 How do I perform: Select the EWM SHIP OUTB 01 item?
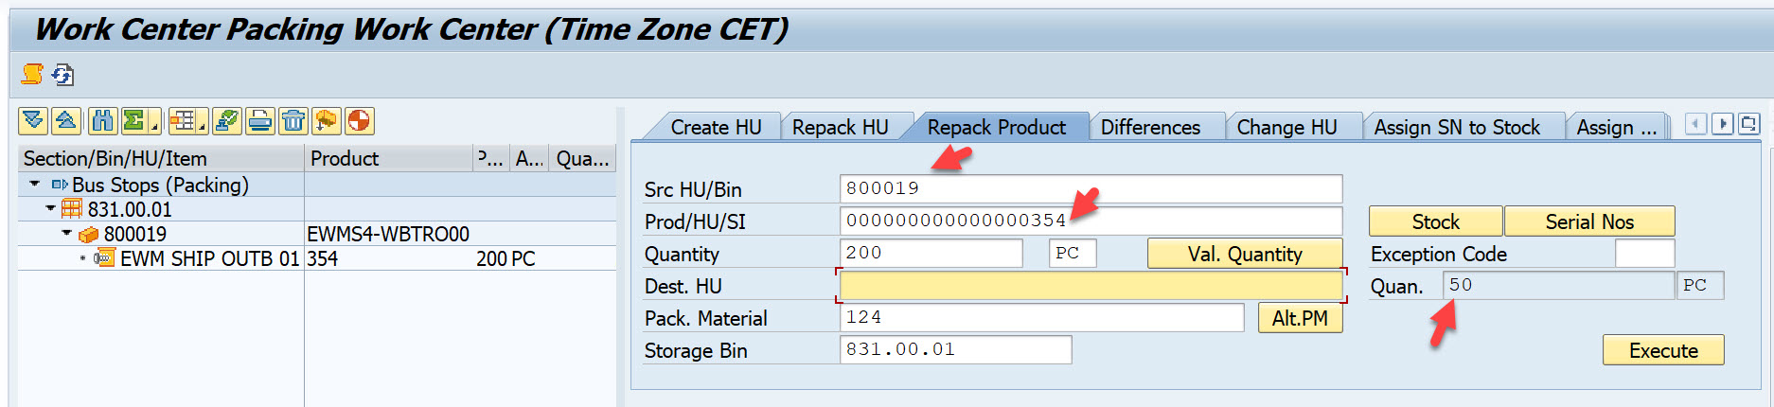click(x=209, y=258)
